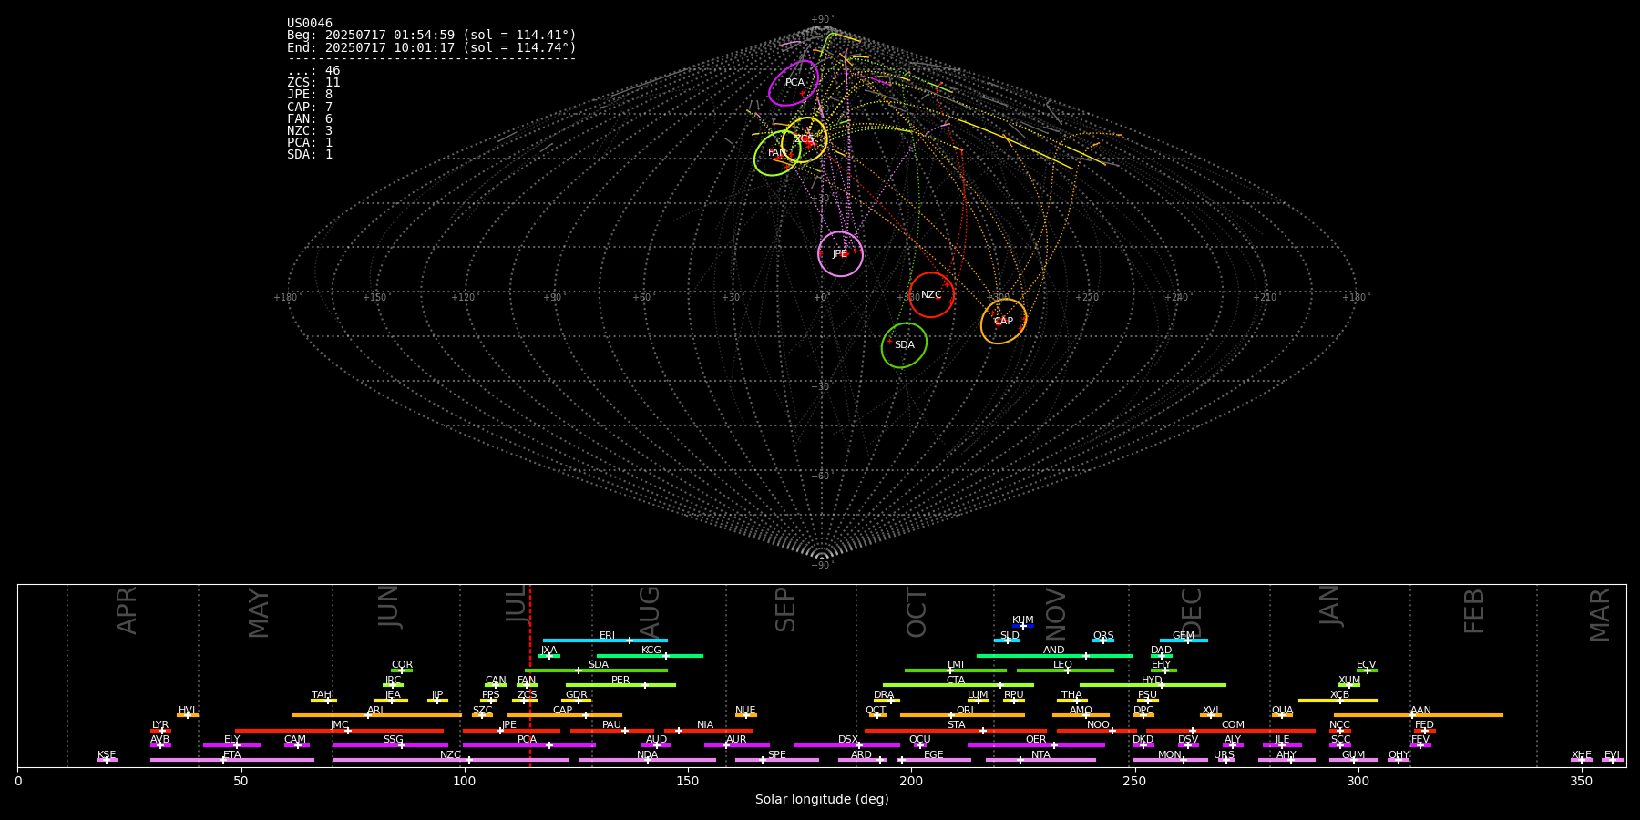Click the ORI shower bar in the timeline
1640x820 pixels.
point(962,715)
